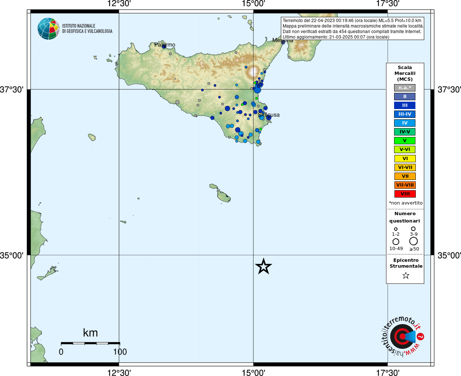Click the 3-9 questionnaire circle symbol

pyautogui.click(x=413, y=229)
